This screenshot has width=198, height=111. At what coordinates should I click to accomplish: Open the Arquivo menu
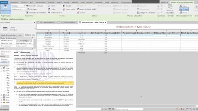4,2
